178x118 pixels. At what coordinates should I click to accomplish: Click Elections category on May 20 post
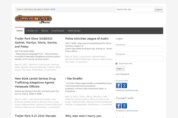point(33,65)
